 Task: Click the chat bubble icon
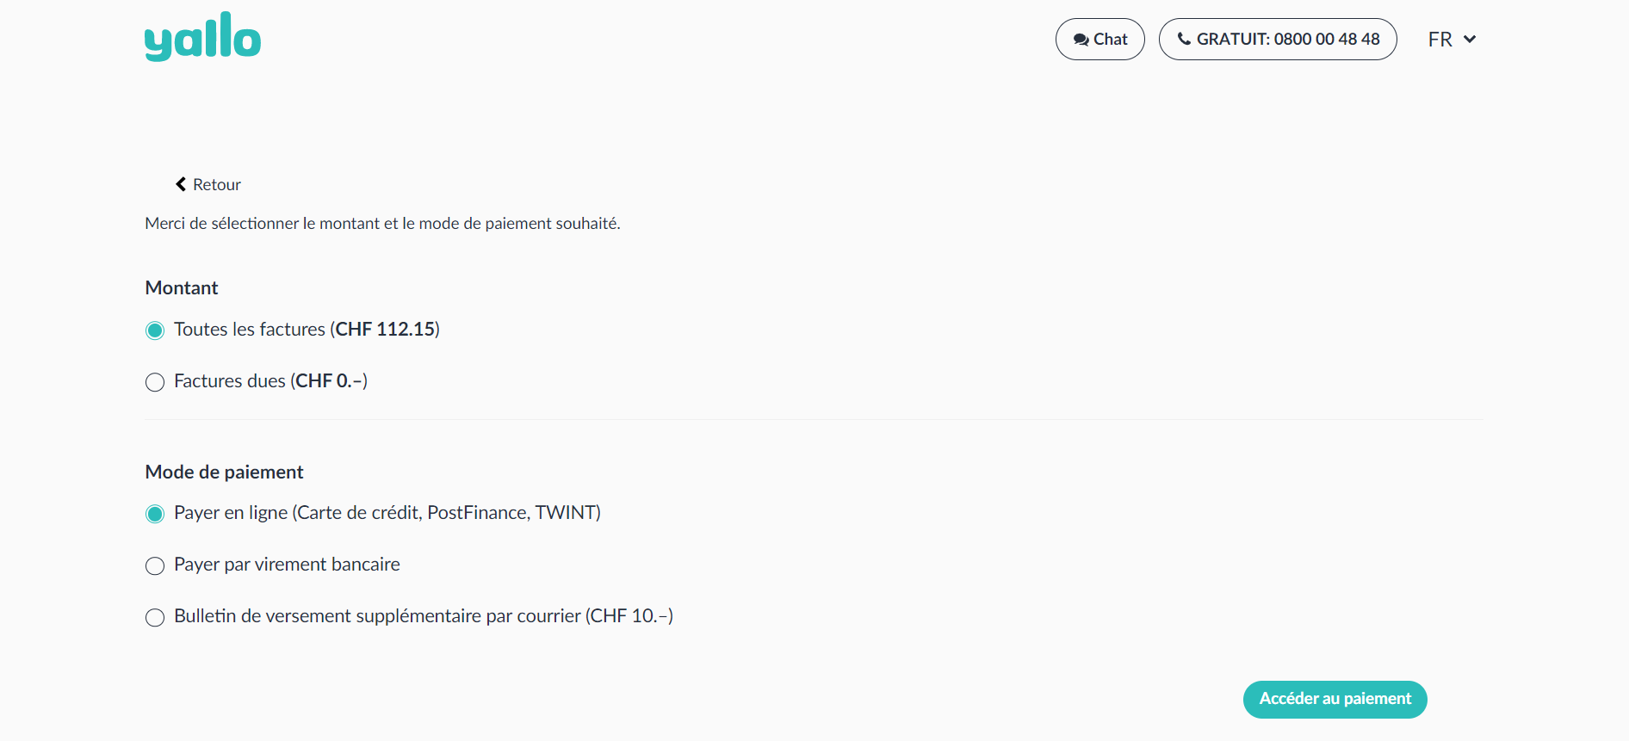tap(1081, 40)
